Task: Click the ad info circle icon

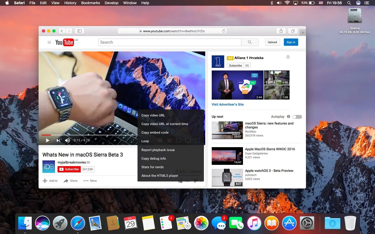Action: [288, 57]
